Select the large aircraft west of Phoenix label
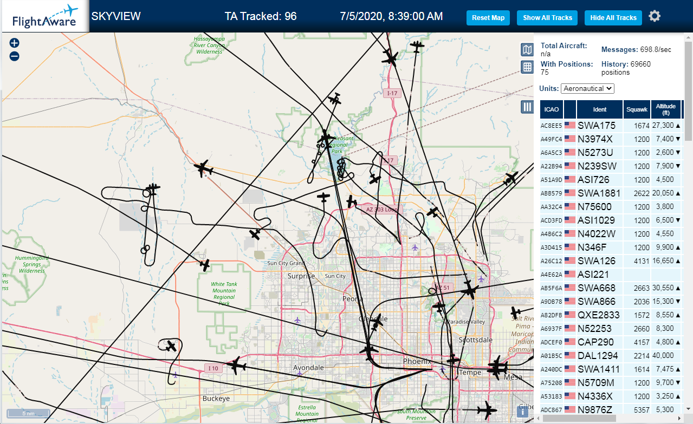This screenshot has width=693, height=424. coord(369,351)
